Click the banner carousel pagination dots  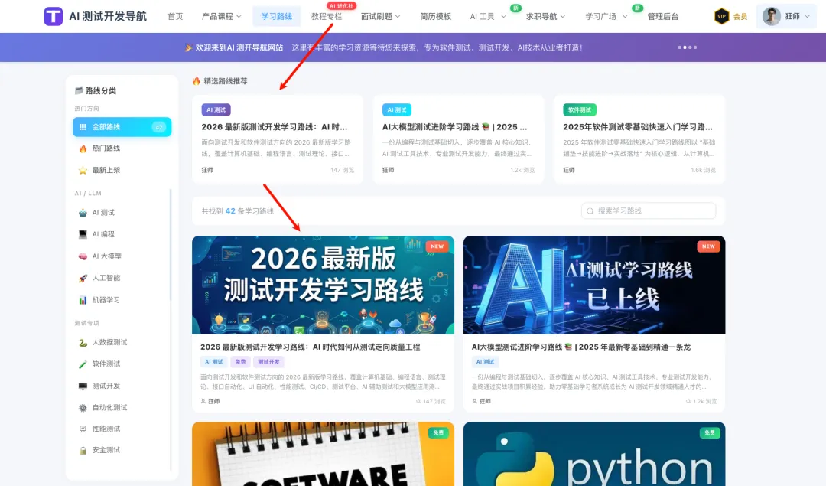tap(688, 47)
